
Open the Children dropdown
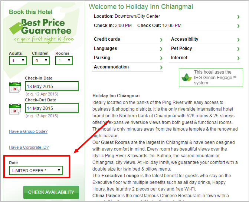pyautogui.click(x=41, y=60)
